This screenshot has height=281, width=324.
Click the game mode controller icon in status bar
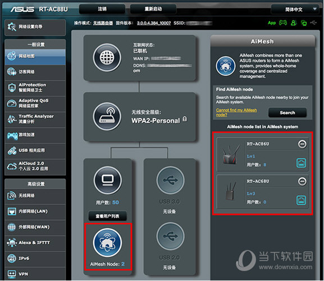[283, 22]
